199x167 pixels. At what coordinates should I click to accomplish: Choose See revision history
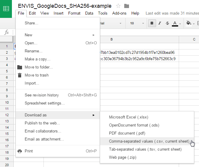58,95
